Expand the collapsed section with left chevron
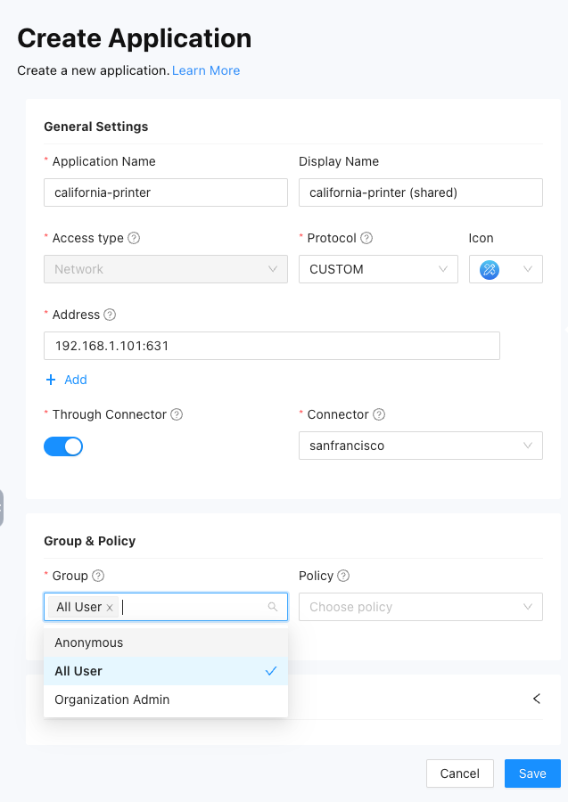The width and height of the screenshot is (568, 802). (x=536, y=699)
